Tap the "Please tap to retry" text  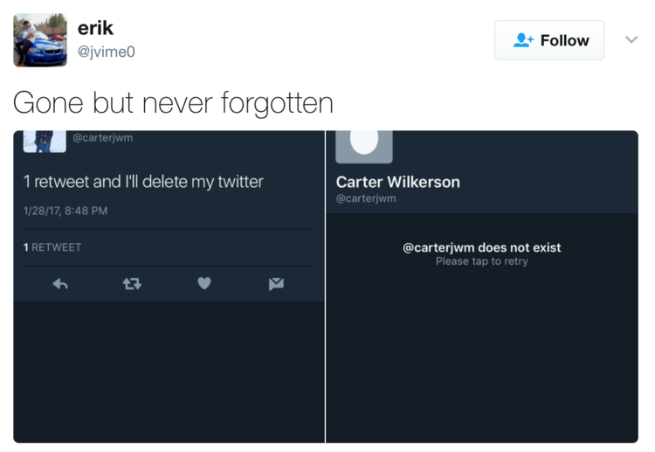[482, 261]
